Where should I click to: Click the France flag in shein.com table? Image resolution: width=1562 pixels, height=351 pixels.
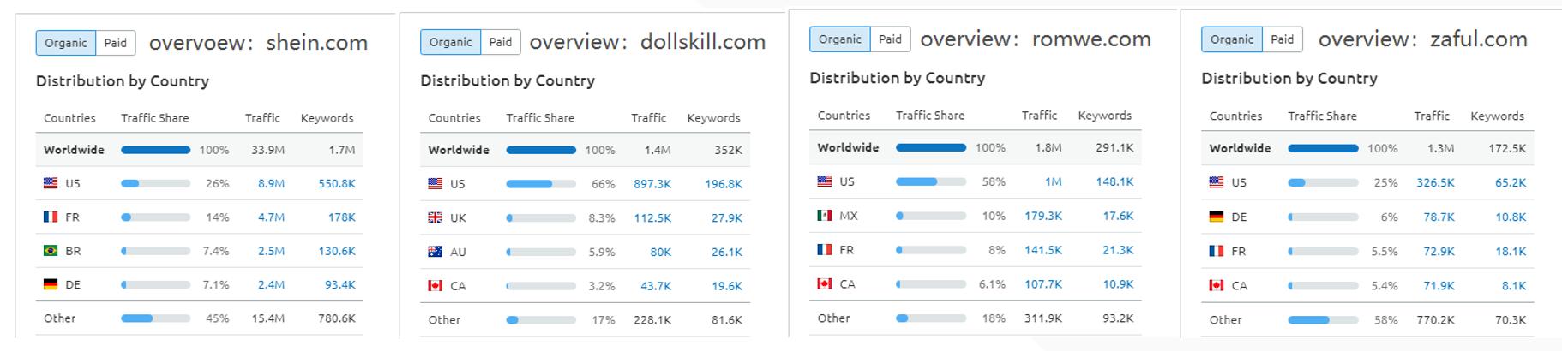click(x=51, y=217)
